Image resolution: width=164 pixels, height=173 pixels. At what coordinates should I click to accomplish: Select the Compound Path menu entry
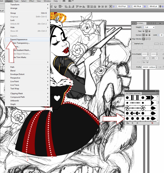(x=27, y=97)
